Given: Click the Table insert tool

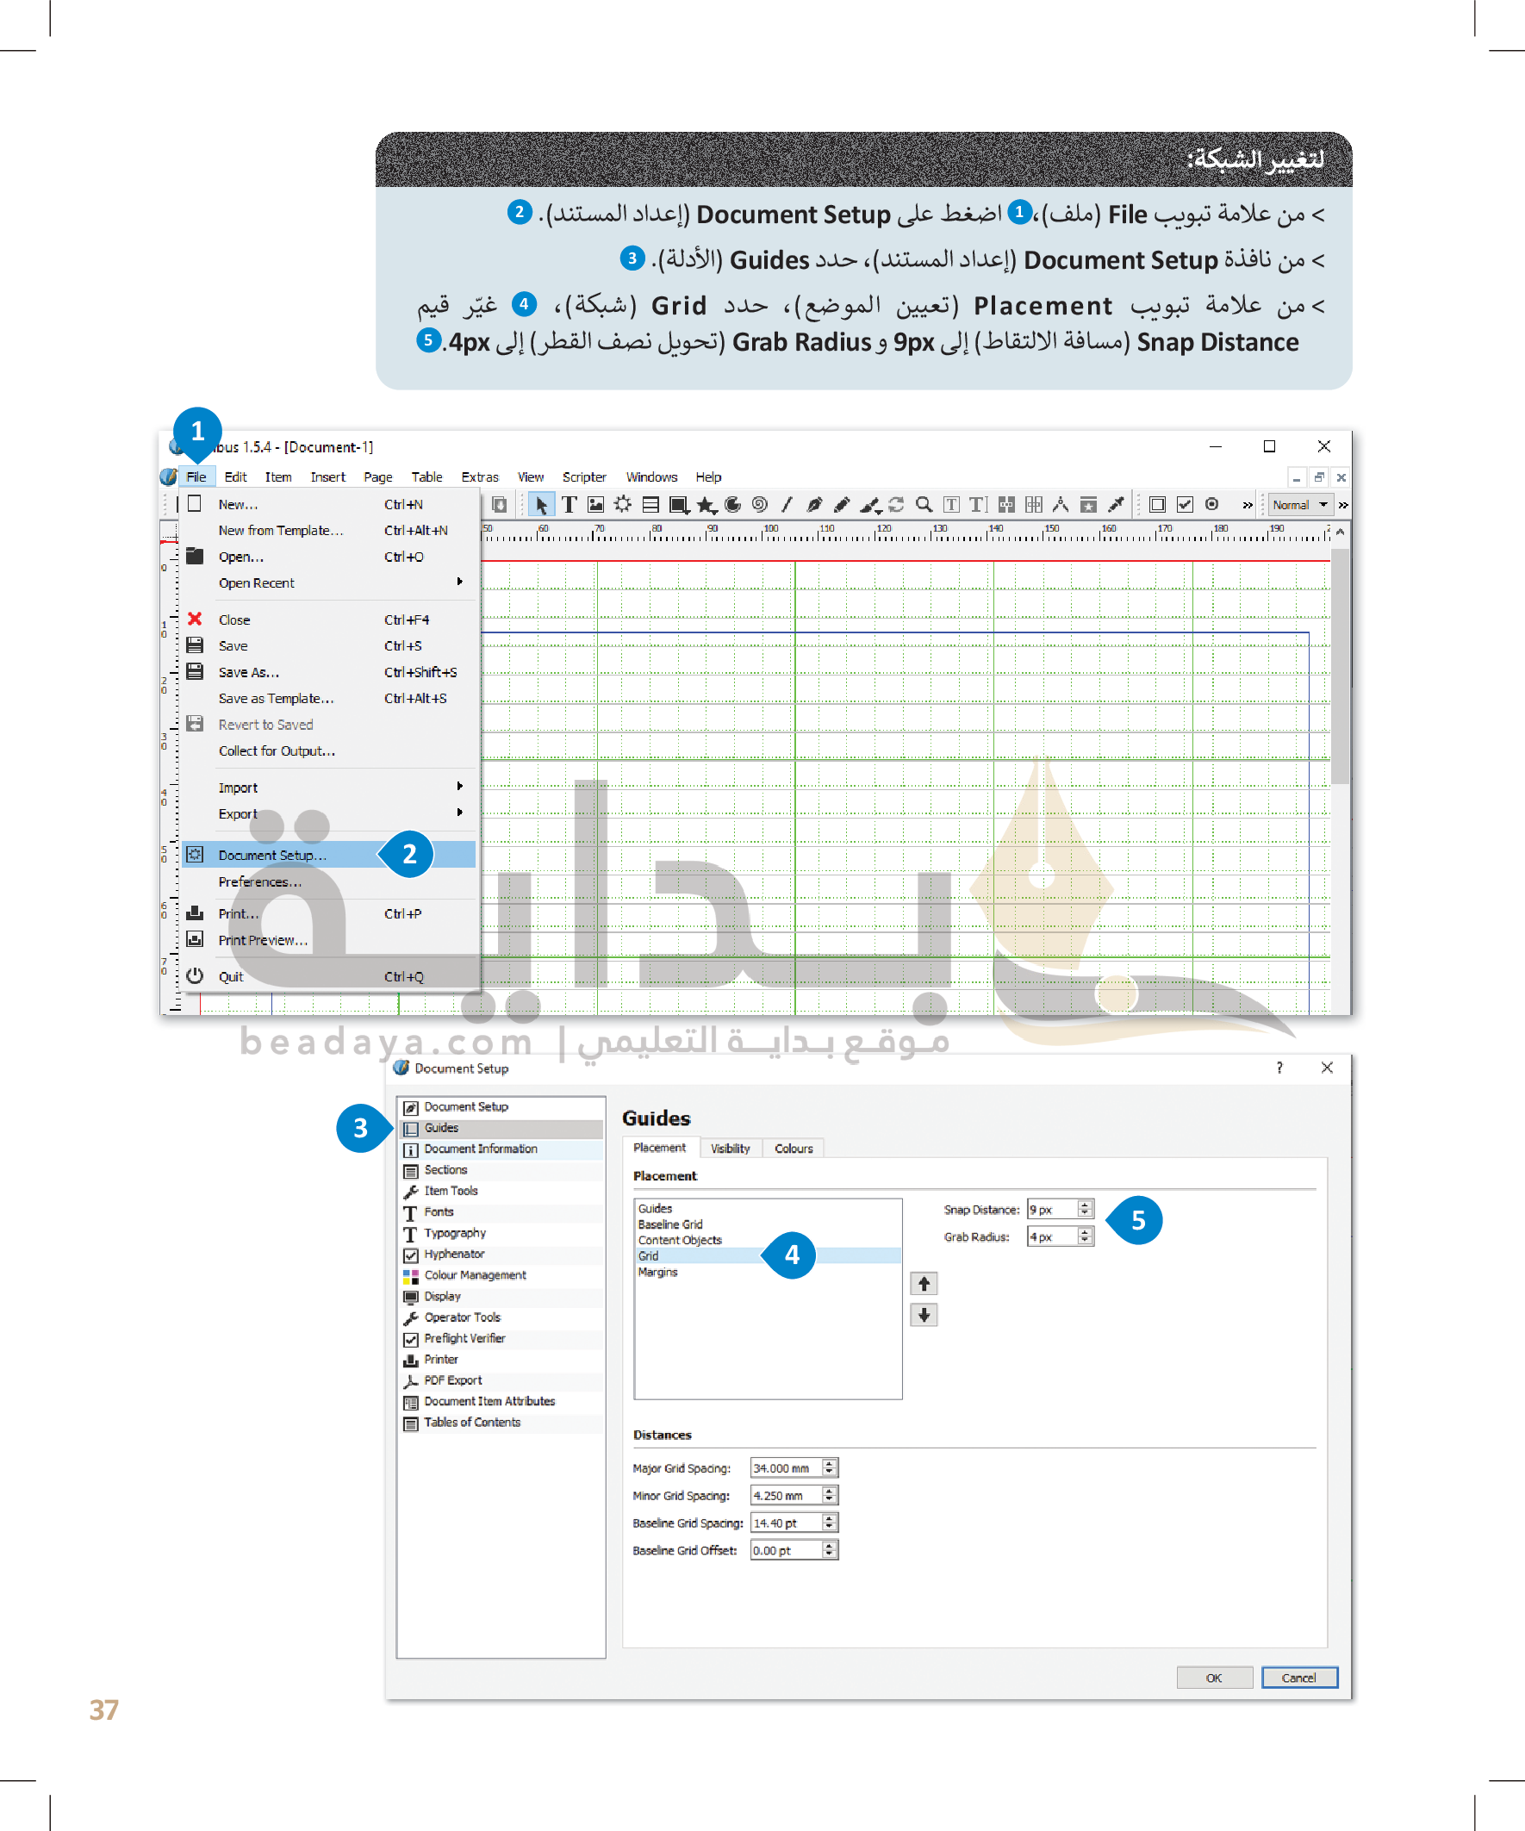Looking at the screenshot, I should [650, 505].
